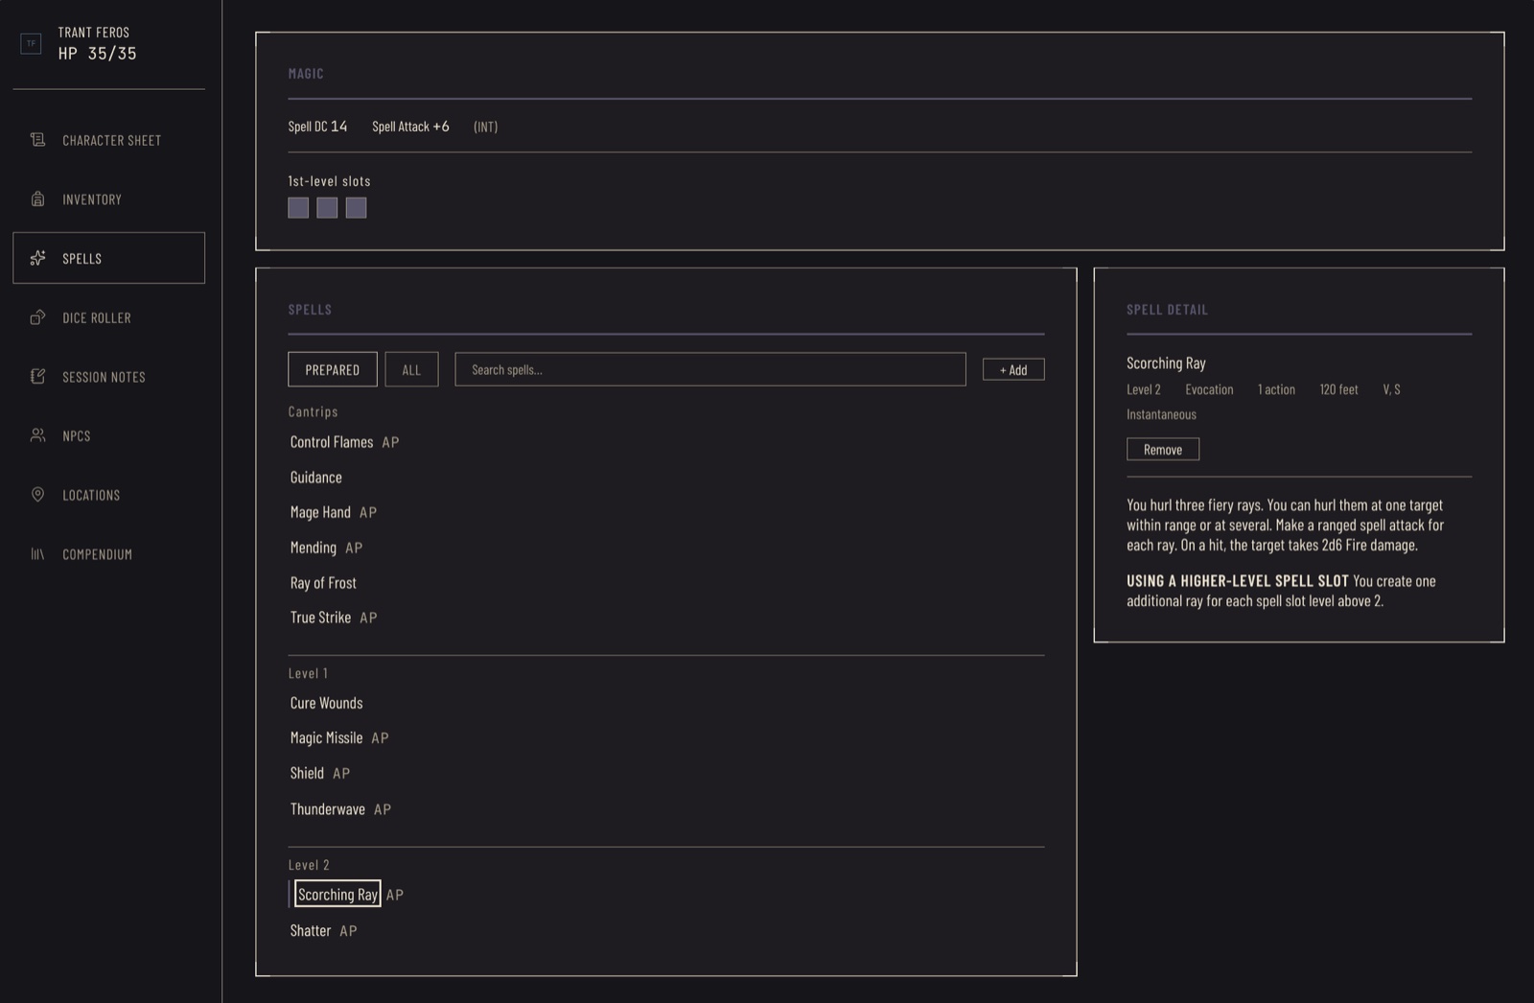Select the Guidance cantrip
The image size is (1534, 1003).
316,478
